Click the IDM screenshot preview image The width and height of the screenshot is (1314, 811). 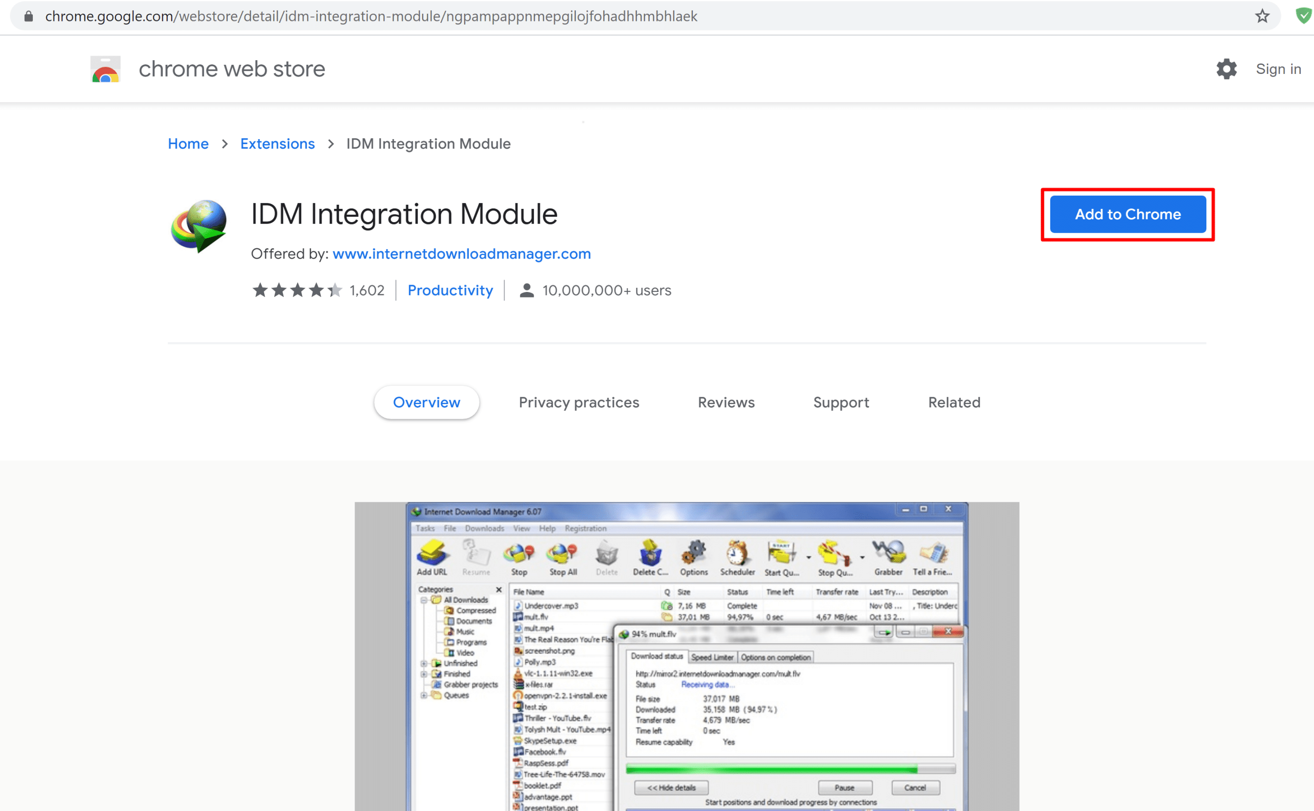tap(686, 655)
